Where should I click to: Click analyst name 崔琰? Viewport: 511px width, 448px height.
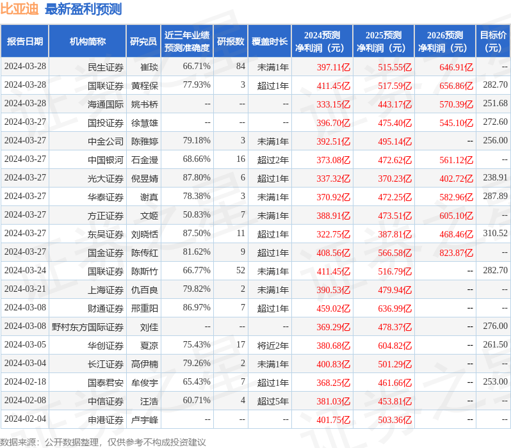149,67
